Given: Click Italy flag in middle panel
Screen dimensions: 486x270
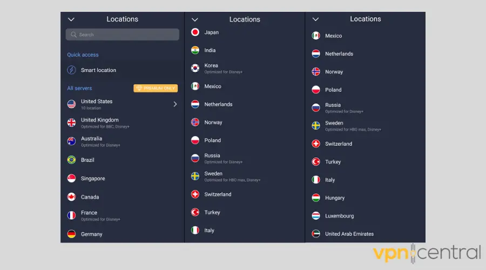Looking at the screenshot, I should tap(195, 231).
